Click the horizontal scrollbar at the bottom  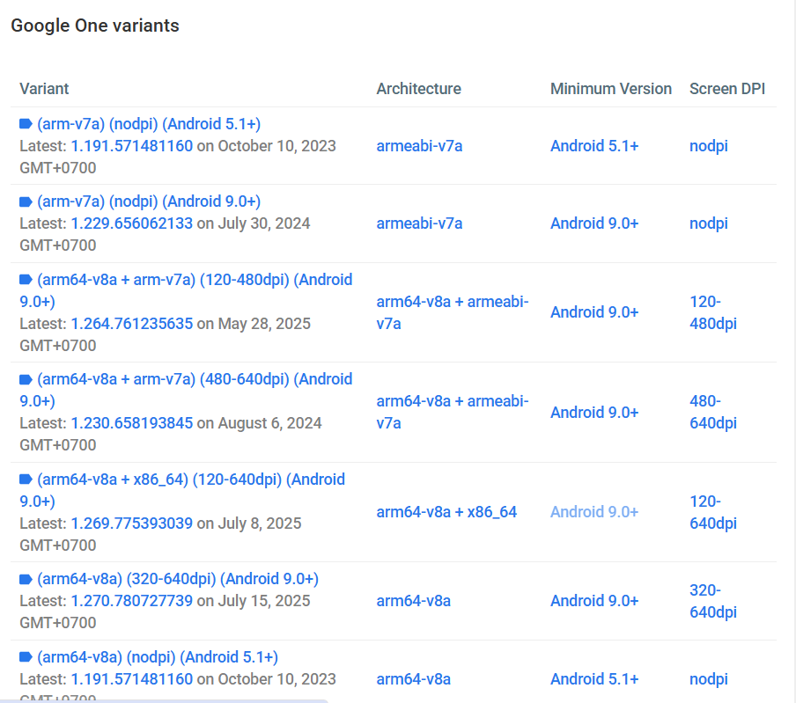point(164,701)
